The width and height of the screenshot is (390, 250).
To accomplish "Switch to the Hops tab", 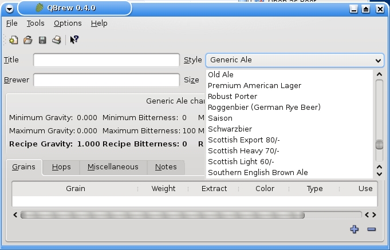I will 61,167.
